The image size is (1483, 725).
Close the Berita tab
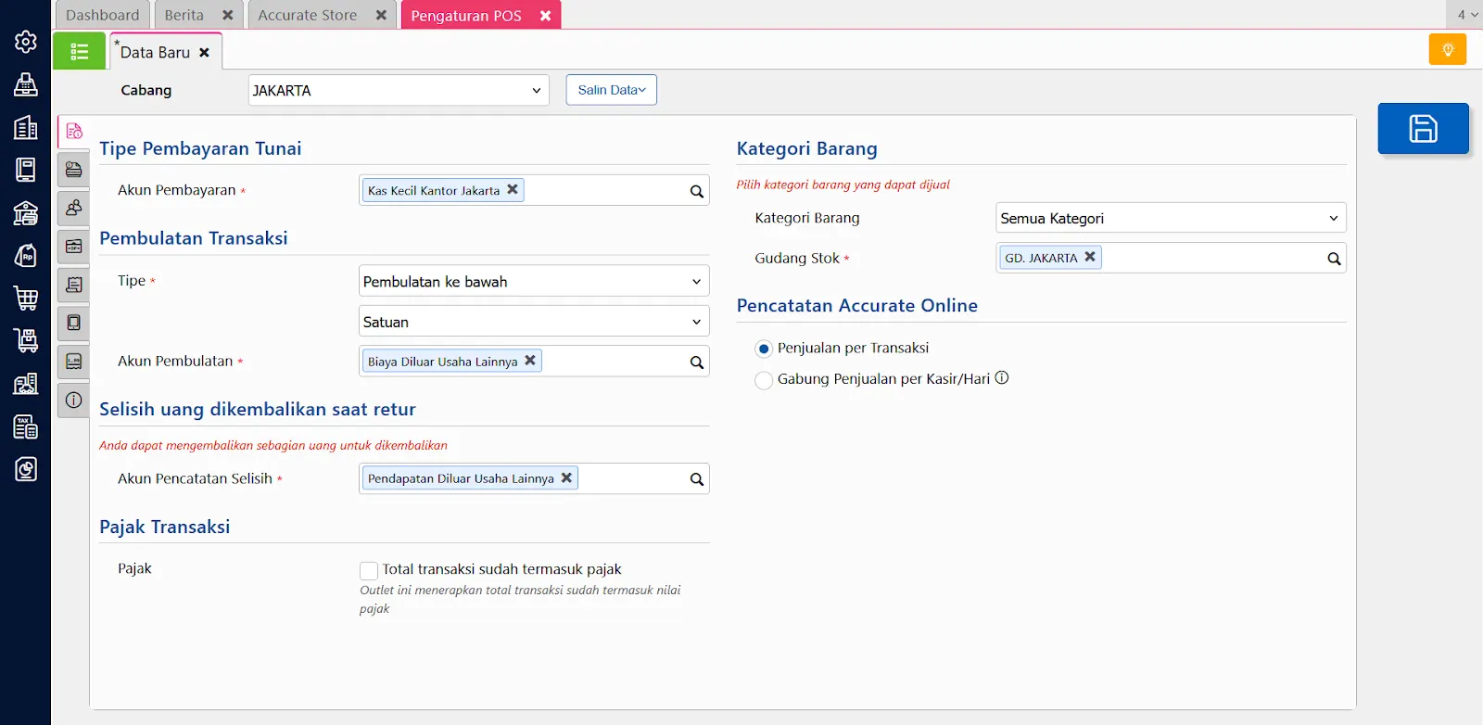(228, 15)
